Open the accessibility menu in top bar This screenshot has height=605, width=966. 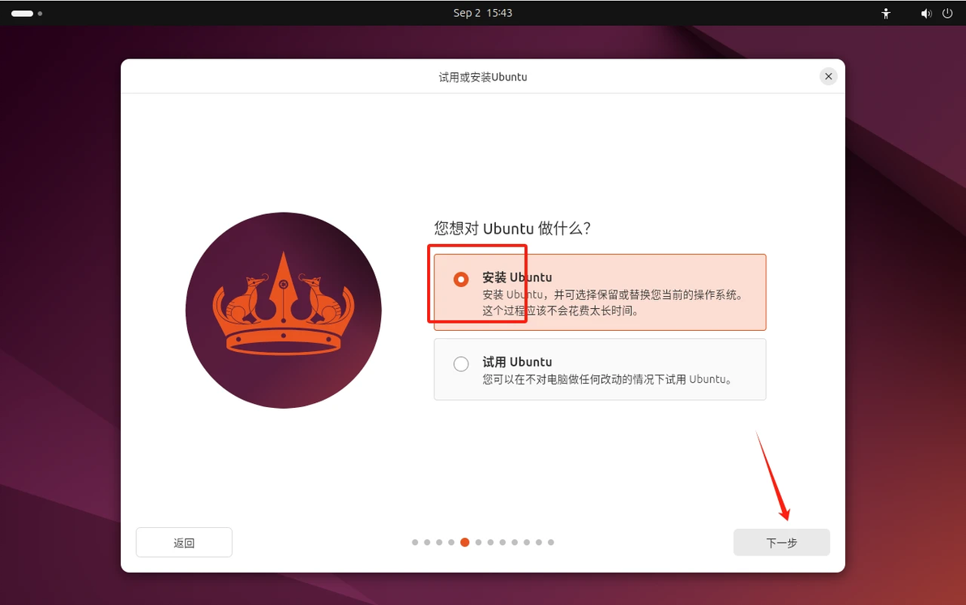[886, 13]
